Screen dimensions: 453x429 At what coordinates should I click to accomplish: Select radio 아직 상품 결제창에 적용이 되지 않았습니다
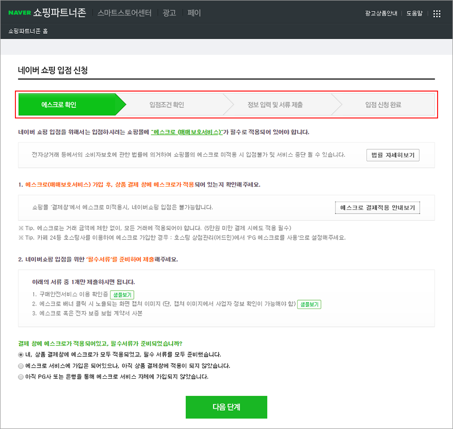pos(21,366)
